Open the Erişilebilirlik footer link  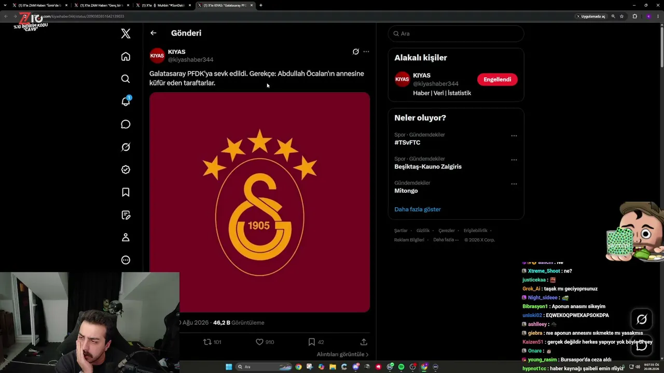coord(475,231)
